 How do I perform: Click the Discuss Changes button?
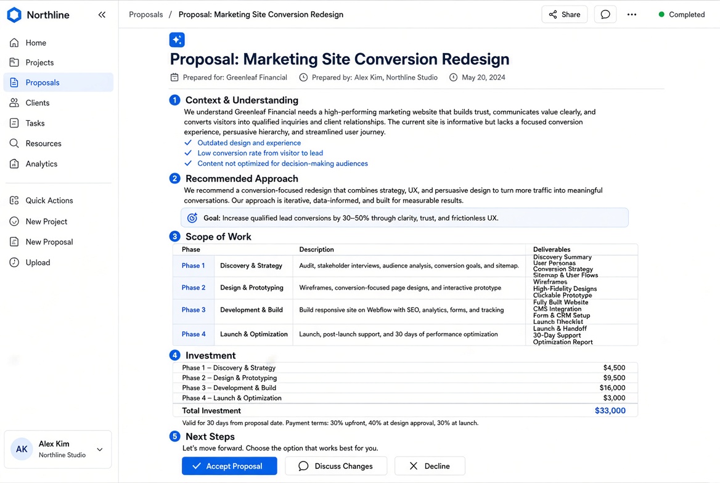point(336,466)
